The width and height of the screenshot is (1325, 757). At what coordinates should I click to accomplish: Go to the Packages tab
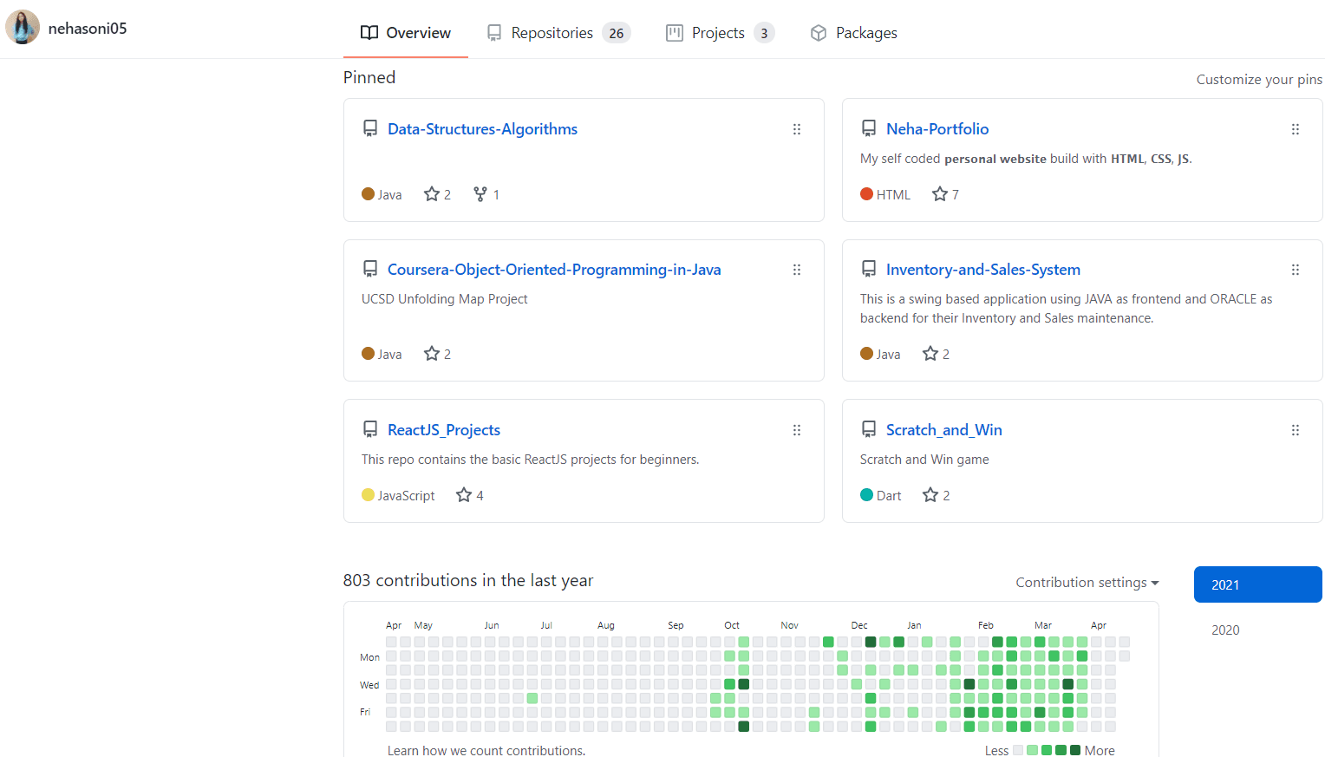click(x=853, y=33)
